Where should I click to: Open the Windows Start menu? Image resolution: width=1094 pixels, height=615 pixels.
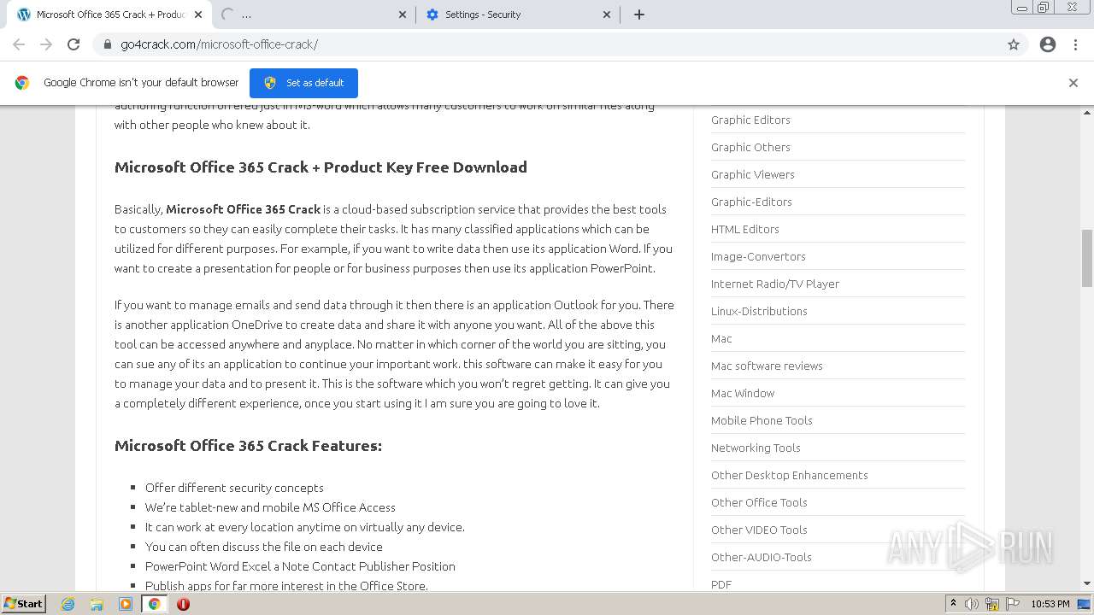[24, 604]
